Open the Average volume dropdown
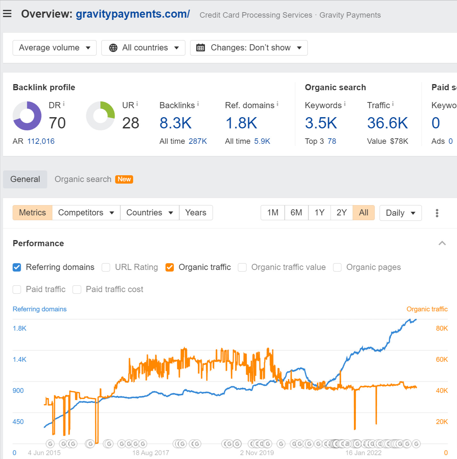Viewport: 457px width, 459px height. pyautogui.click(x=54, y=48)
